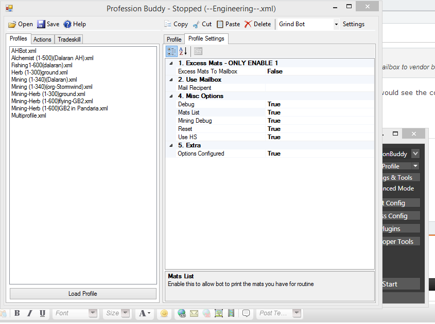Viewport: 435px width, 324px height.
Task: Click Start in the background Buddy window
Action: point(401,284)
